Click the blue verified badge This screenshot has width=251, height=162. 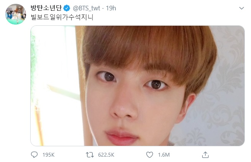click(x=66, y=8)
